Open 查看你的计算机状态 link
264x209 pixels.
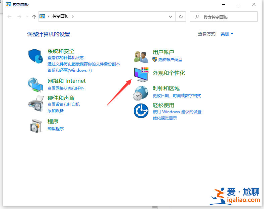point(66,58)
